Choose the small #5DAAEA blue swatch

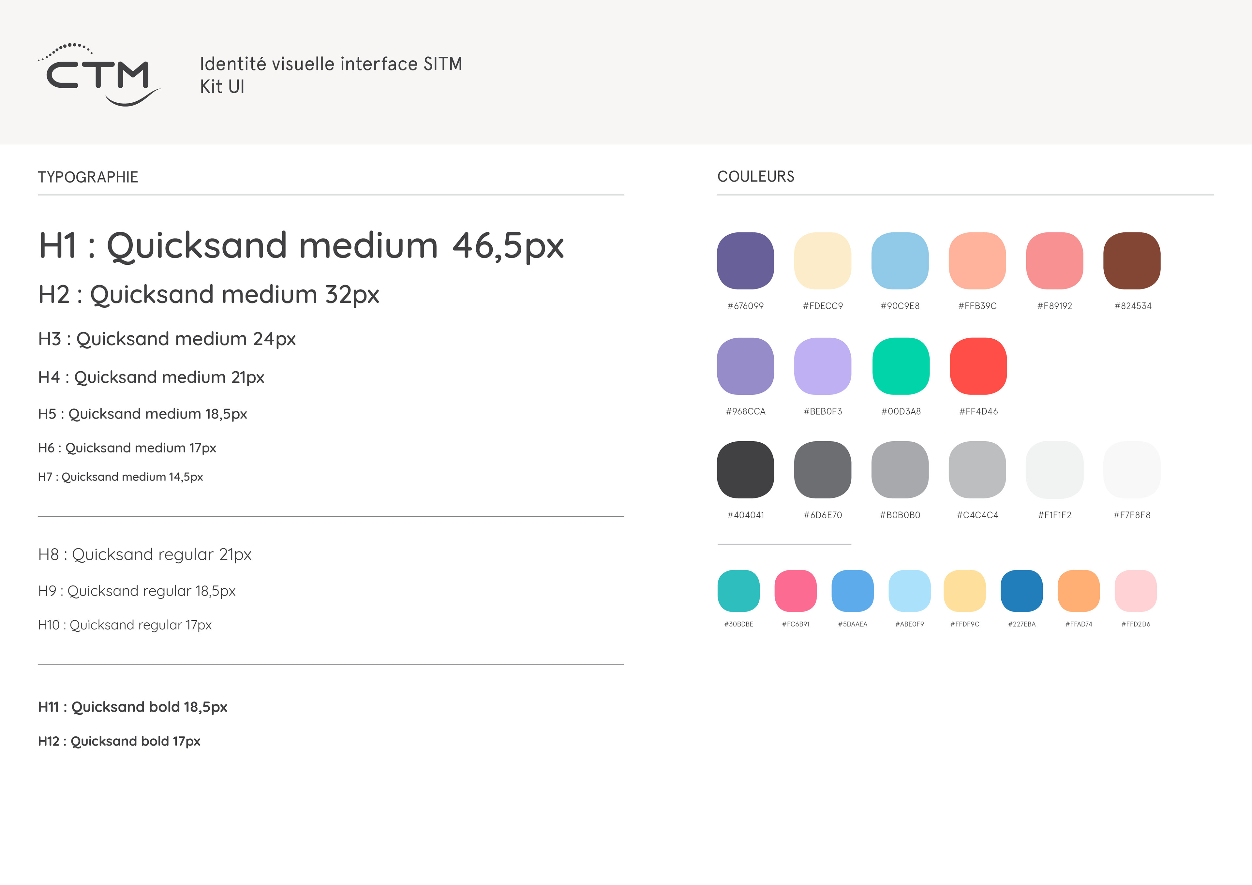tap(853, 591)
